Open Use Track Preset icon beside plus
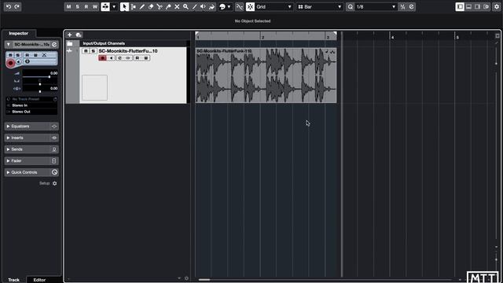The height and width of the screenshot is (283, 503). [79, 35]
